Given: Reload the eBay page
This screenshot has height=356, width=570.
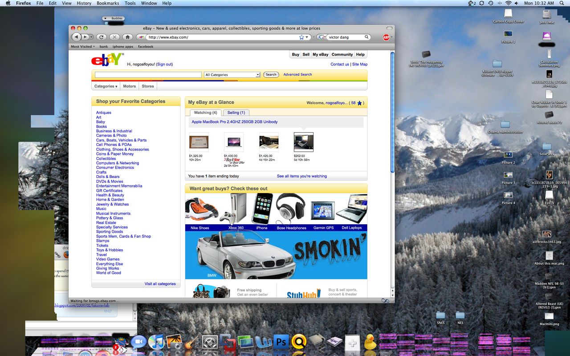Looking at the screenshot, I should coord(102,37).
